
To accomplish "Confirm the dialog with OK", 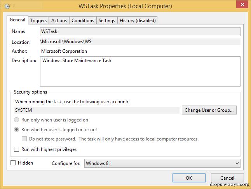I will click(189, 178).
